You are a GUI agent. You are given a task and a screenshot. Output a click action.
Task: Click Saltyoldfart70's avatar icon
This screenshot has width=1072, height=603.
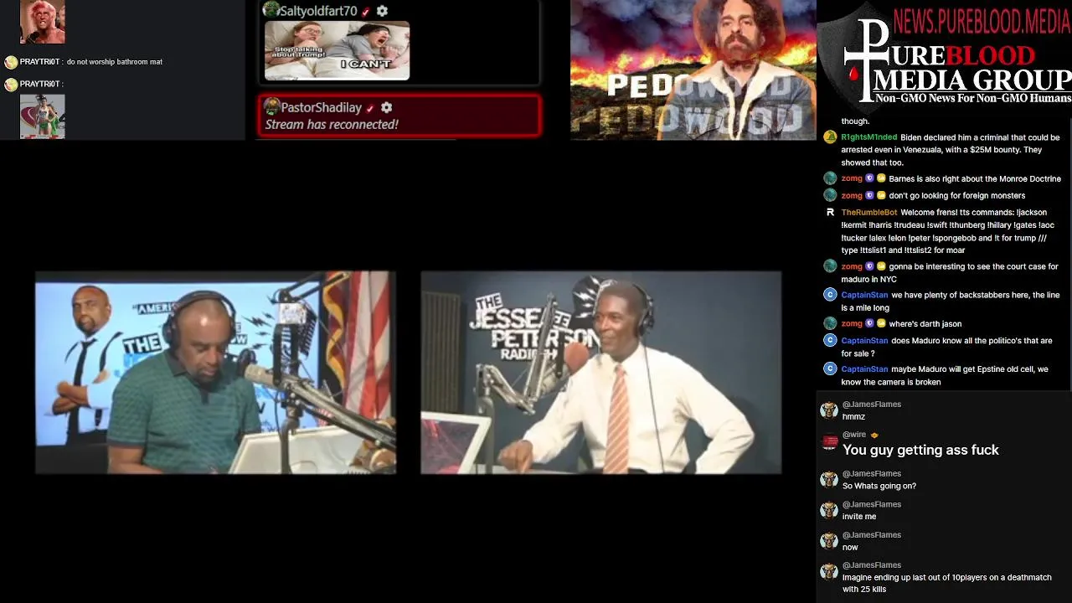pyautogui.click(x=271, y=10)
